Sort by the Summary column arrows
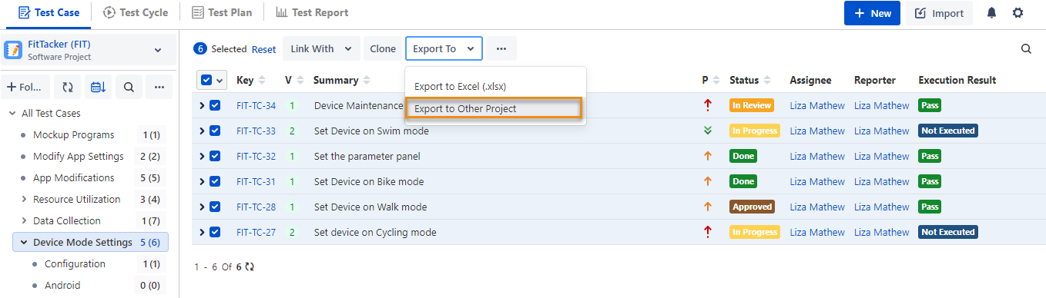1046x298 pixels. (x=367, y=80)
